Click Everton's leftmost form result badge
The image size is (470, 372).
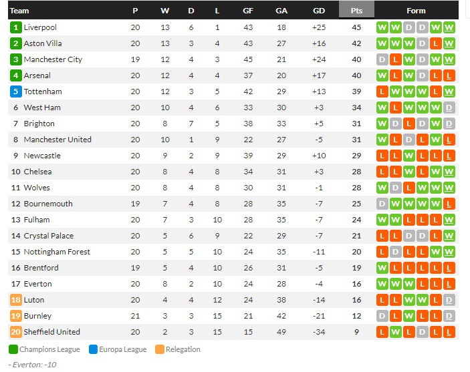382,284
